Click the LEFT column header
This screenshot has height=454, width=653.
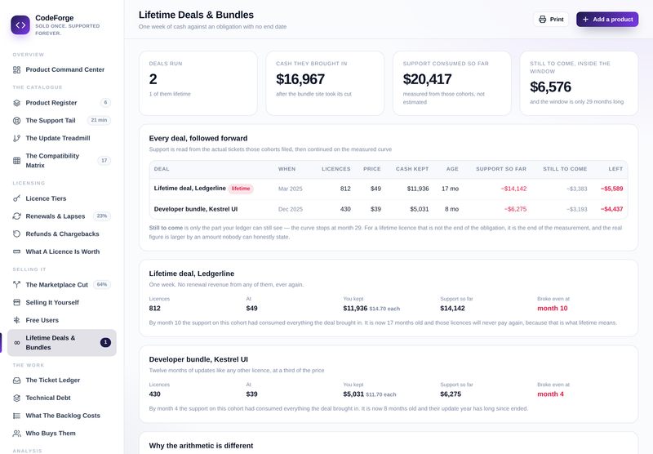click(615, 169)
